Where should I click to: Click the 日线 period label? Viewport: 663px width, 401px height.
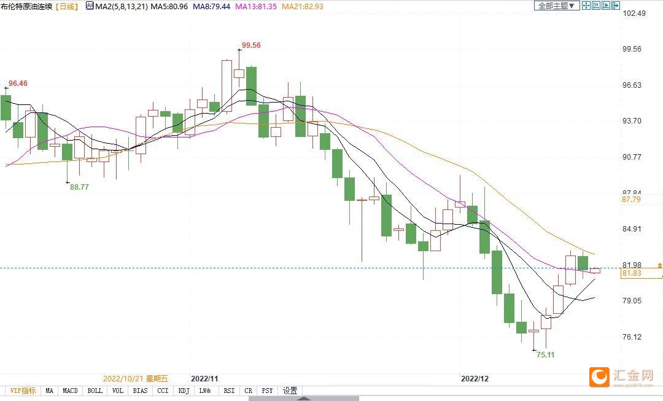coord(68,6)
